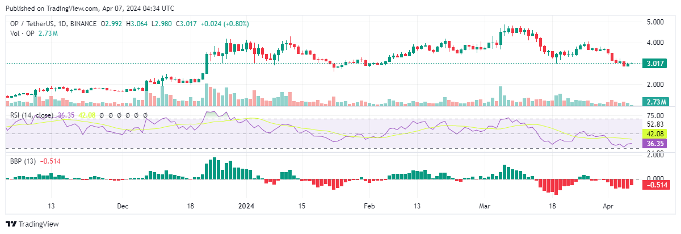The height and width of the screenshot is (234, 681).
Task: Click the 4.000 price axis label
Action: pyautogui.click(x=655, y=43)
